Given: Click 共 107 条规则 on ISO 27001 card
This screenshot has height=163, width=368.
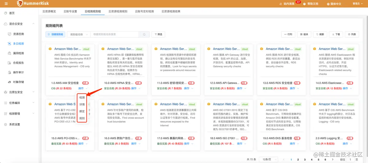Looking at the screenshot, I should [227, 144].
